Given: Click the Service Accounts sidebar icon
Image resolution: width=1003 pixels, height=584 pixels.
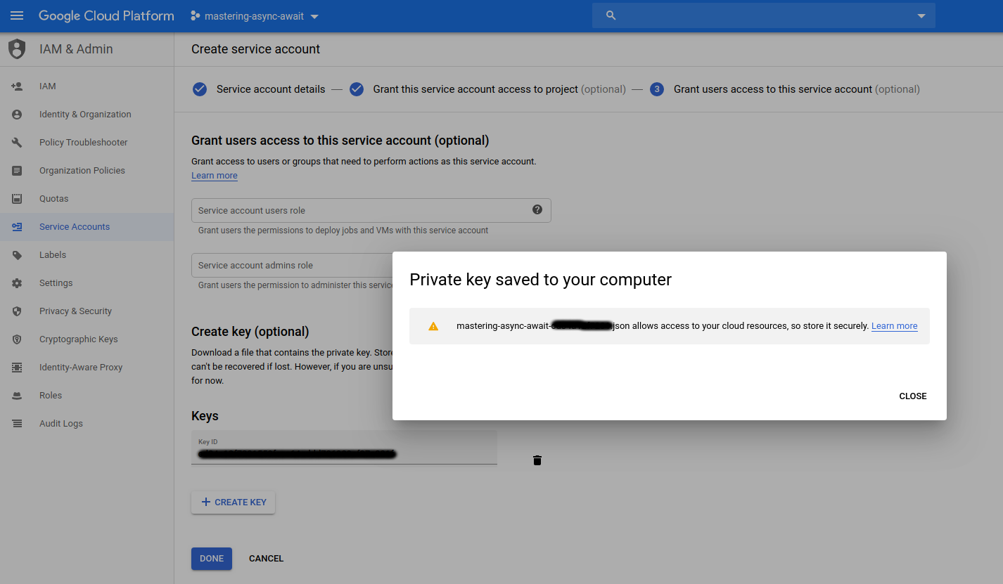Looking at the screenshot, I should coord(17,227).
